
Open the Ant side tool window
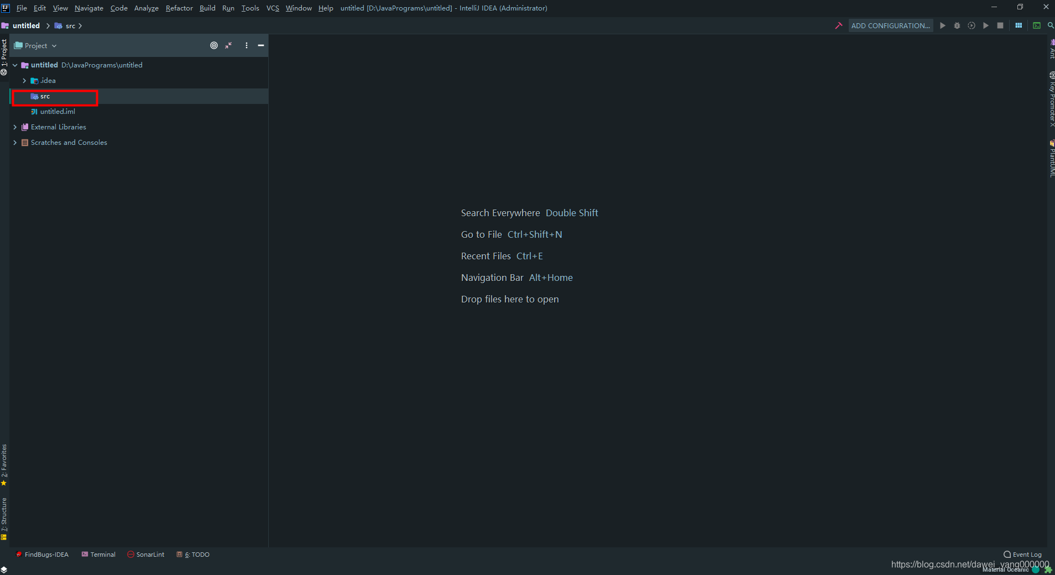click(1052, 48)
